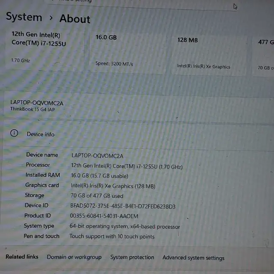
Task: Click the breadcrumb chevron after System
Action: pos(51,18)
